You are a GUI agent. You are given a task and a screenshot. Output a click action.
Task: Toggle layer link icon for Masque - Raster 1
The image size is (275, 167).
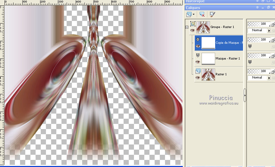[x=273, y=56]
